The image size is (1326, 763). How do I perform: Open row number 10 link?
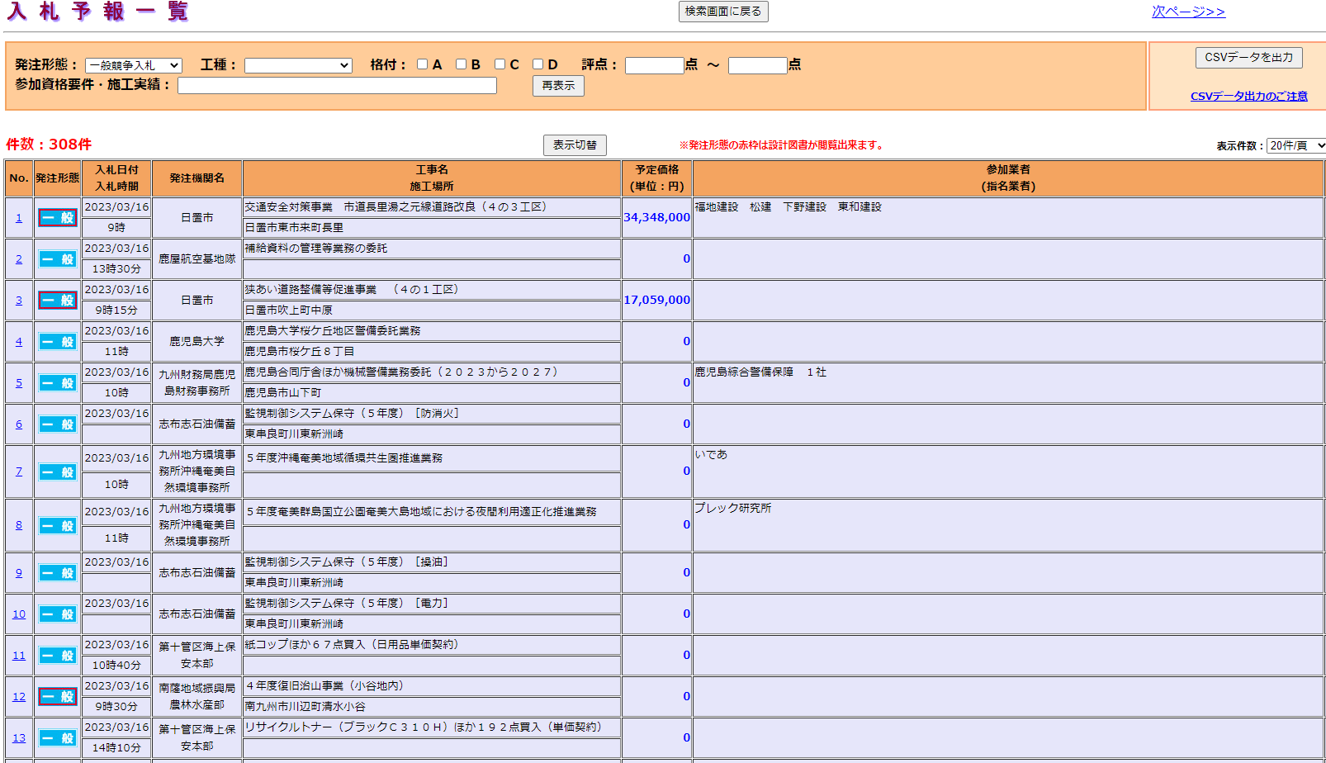pyautogui.click(x=19, y=614)
